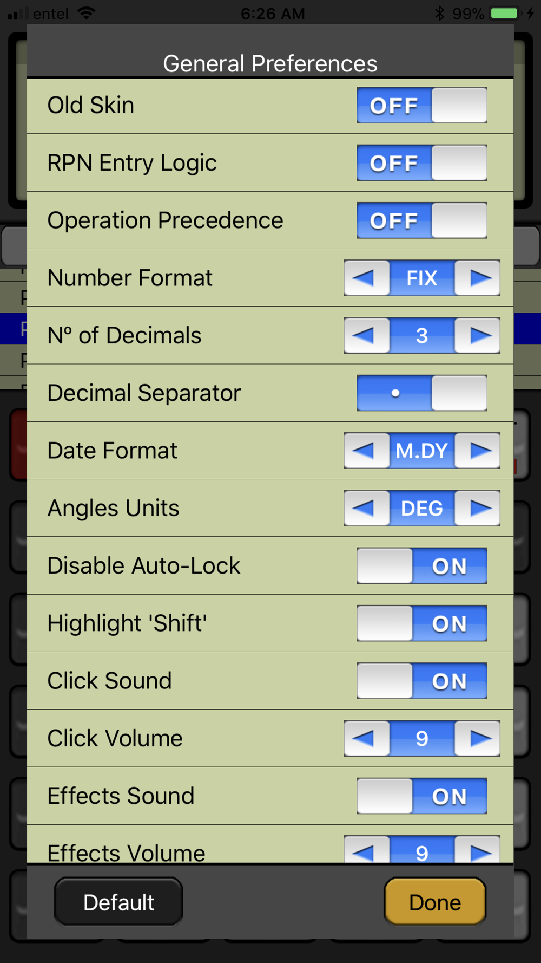The height and width of the screenshot is (963, 541).
Task: Select previous Date Format with left arrow
Action: click(366, 451)
